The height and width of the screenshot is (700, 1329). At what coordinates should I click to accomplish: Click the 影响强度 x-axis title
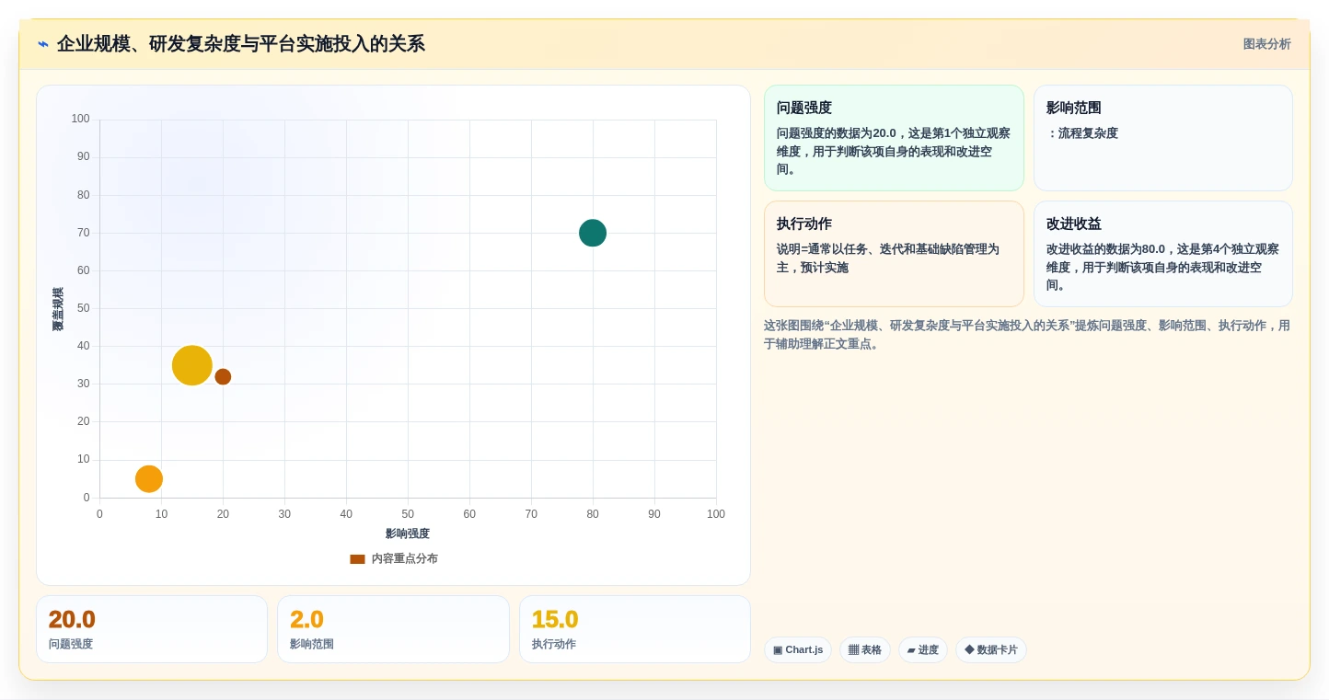click(x=408, y=534)
